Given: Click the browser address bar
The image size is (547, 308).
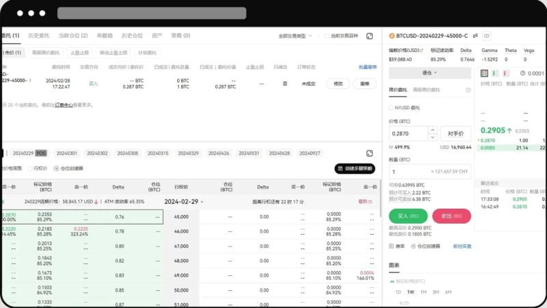Looking at the screenshot, I should 152,13.
